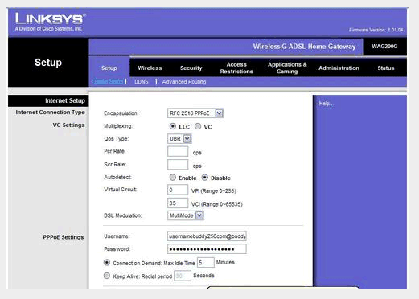The width and height of the screenshot is (419, 299).
Task: Enable Autodetect radio option
Action: (x=173, y=178)
